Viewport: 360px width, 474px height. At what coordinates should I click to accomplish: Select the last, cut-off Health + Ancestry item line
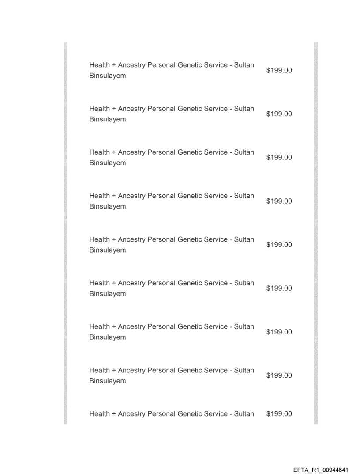point(172,414)
